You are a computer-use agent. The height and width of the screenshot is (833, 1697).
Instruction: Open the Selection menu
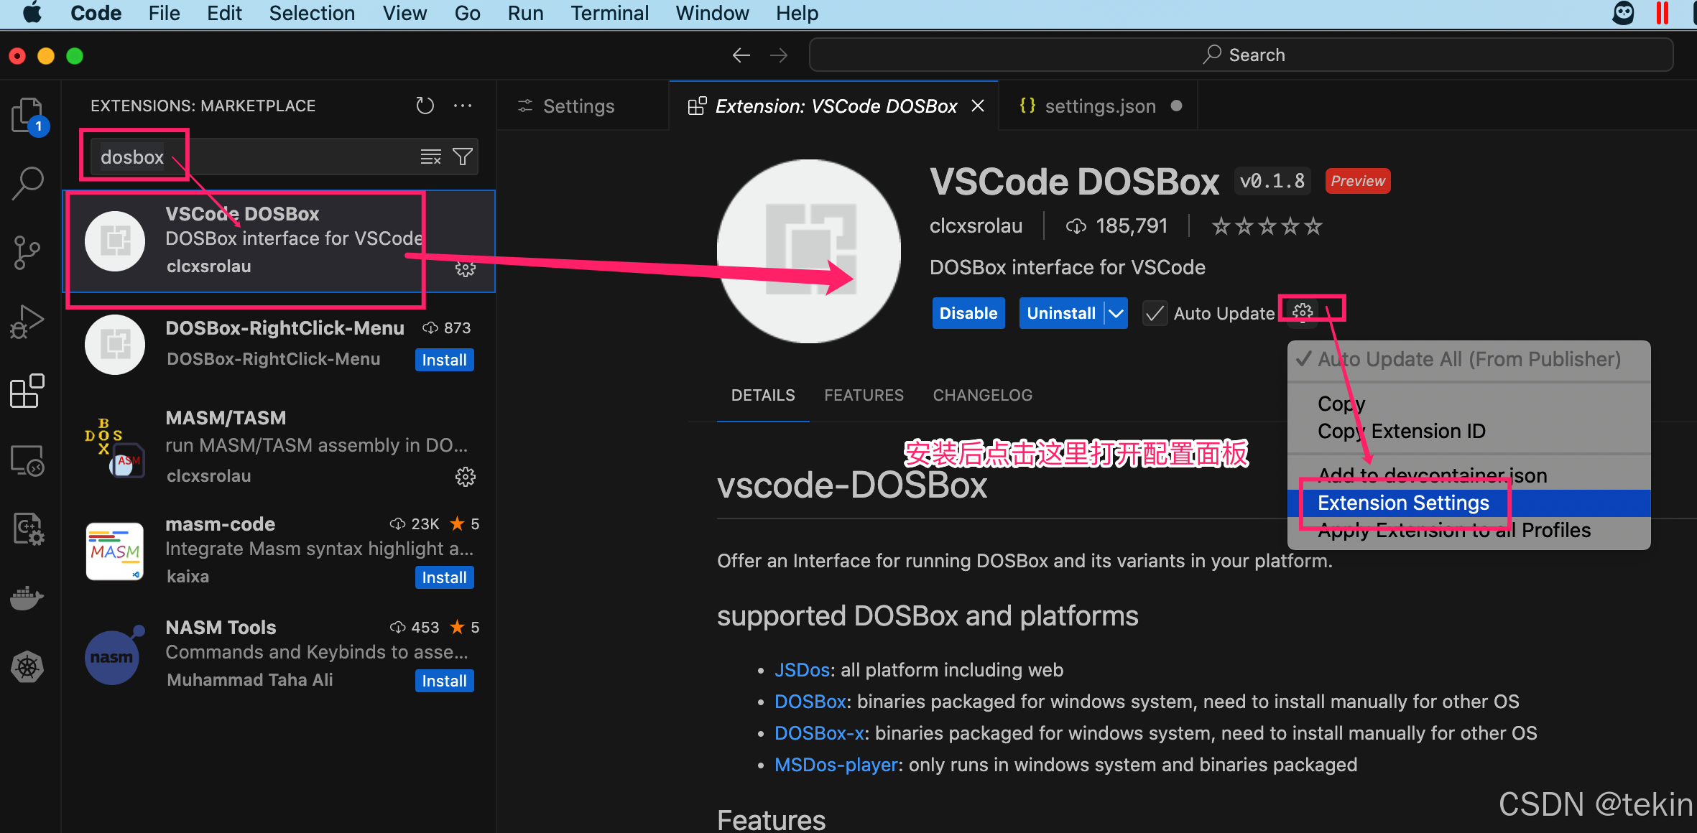click(x=312, y=13)
